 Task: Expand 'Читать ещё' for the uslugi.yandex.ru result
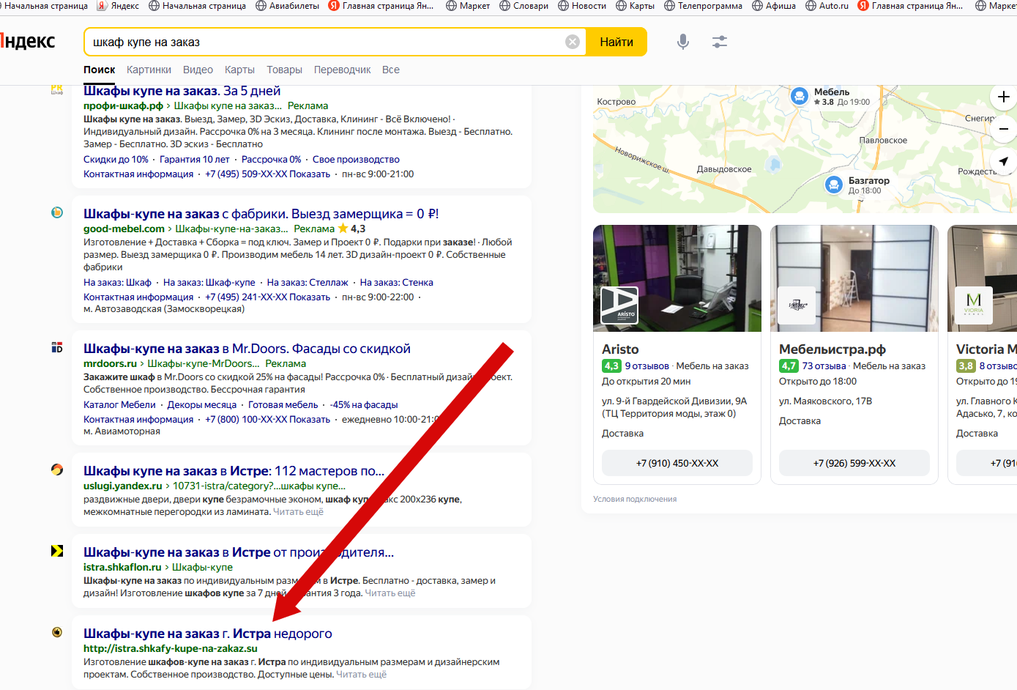298,512
